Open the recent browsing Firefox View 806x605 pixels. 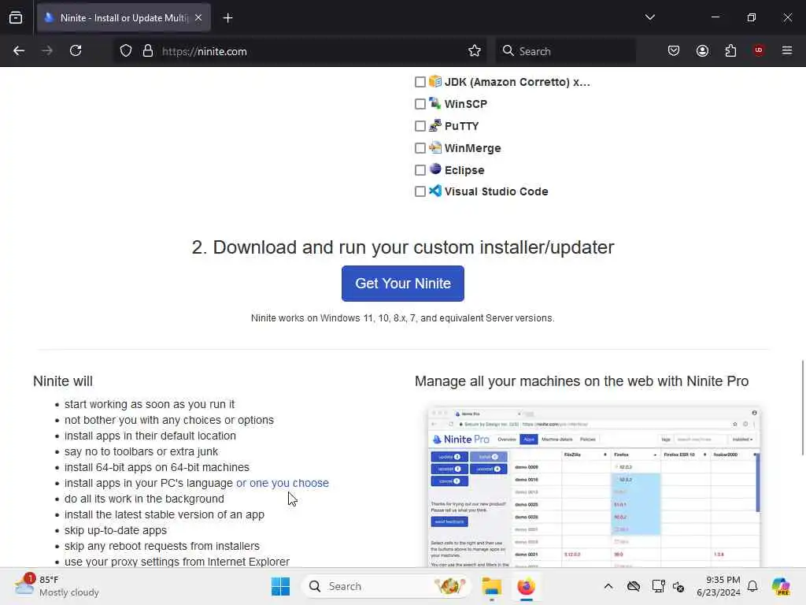click(16, 18)
